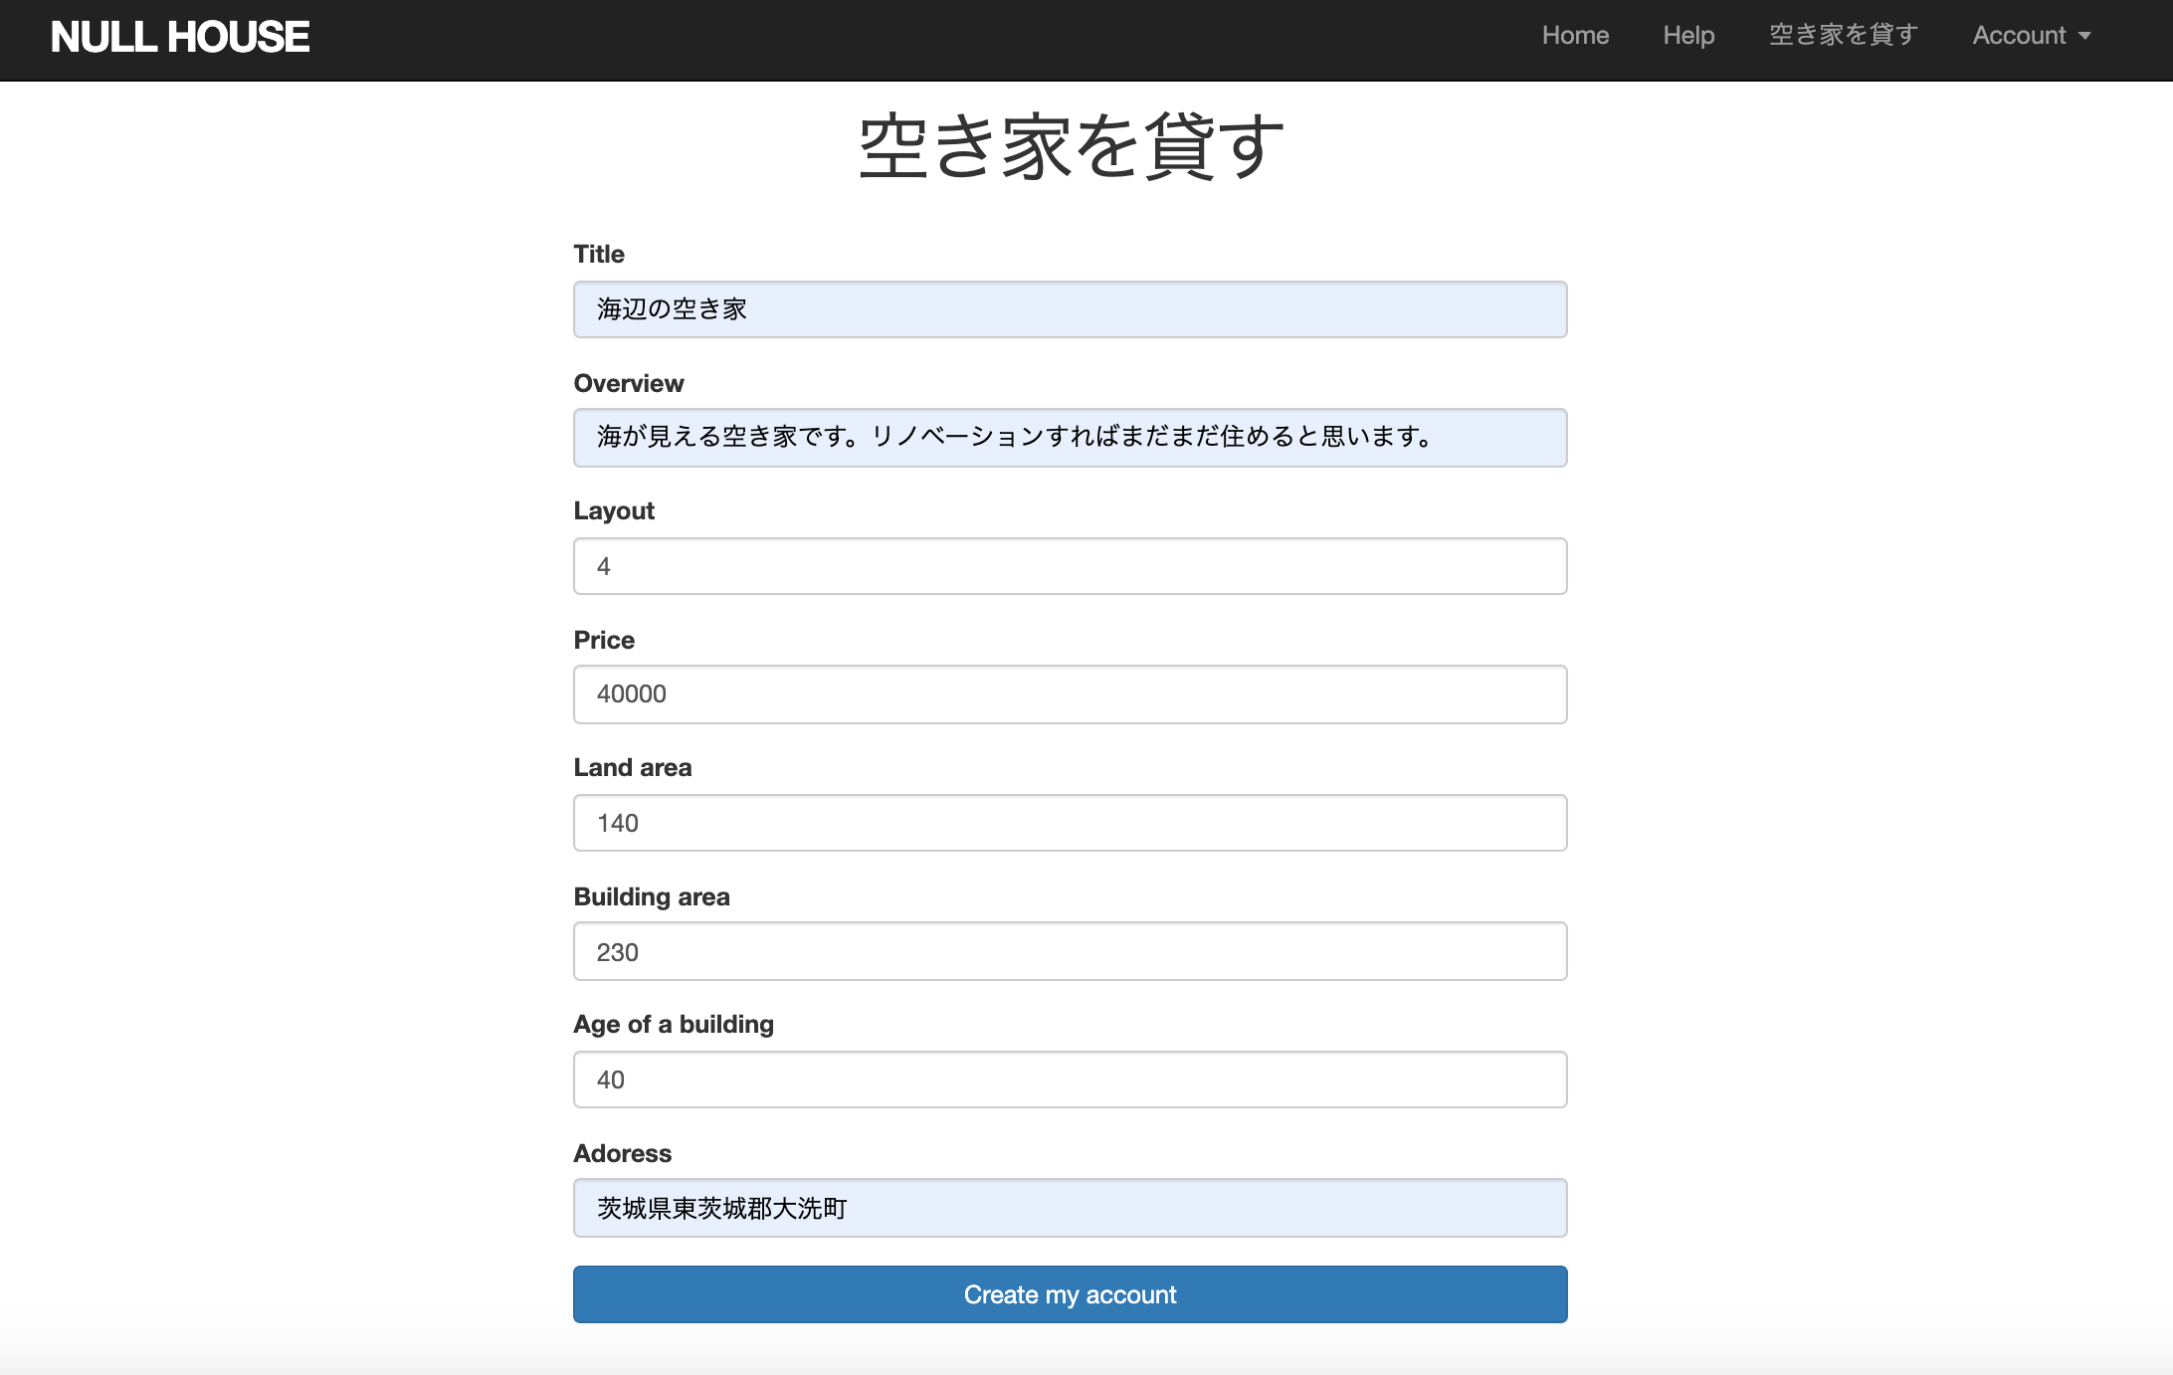Click inside the Overview text field
2173x1375 pixels.
[x=1070, y=438]
